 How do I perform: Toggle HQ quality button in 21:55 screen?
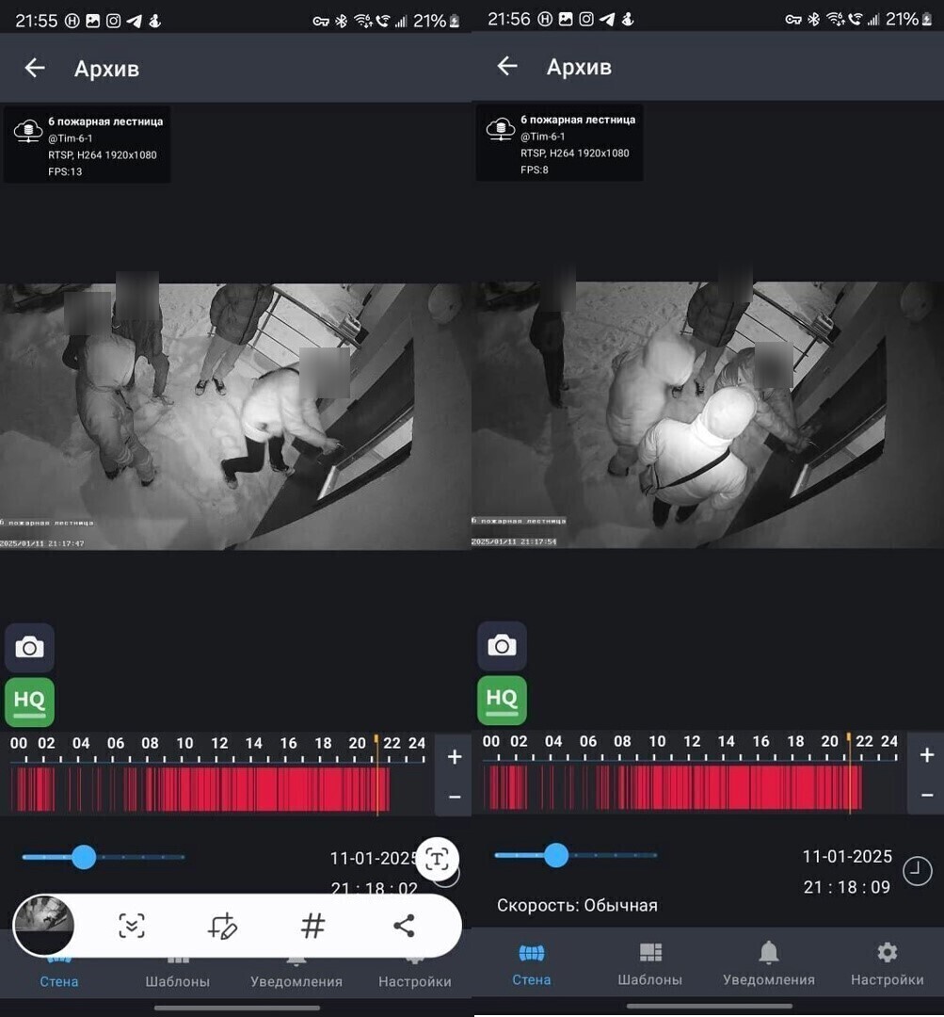[x=29, y=702]
